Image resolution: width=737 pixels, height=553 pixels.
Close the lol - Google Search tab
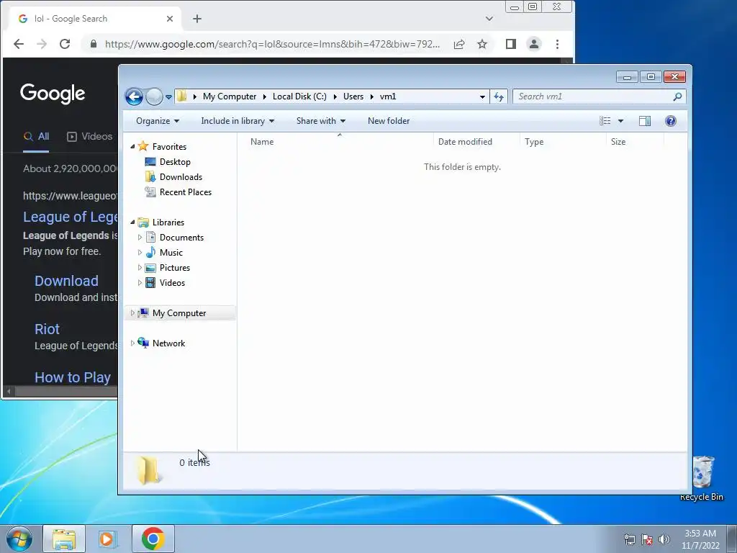[170, 19]
